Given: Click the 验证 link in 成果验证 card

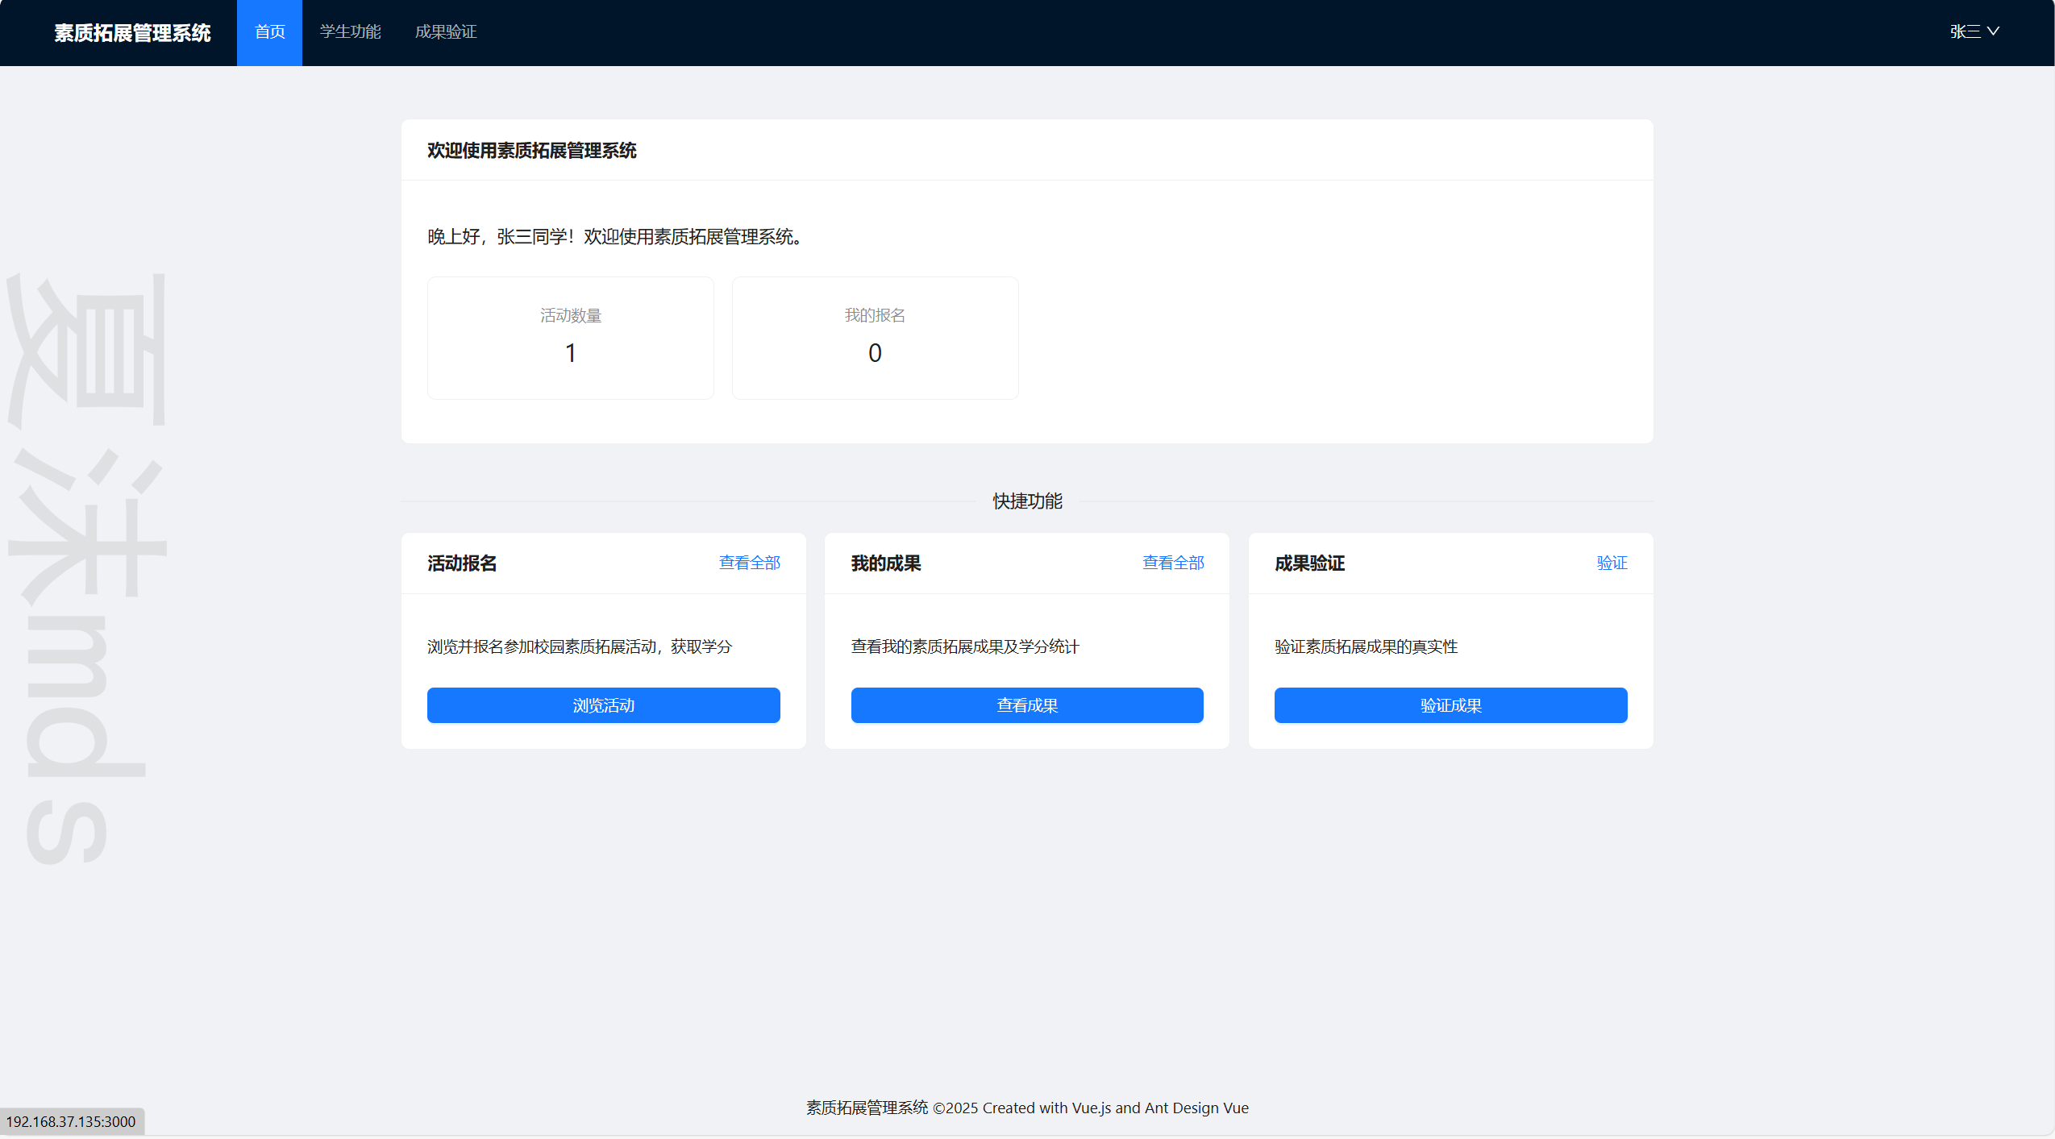Looking at the screenshot, I should 1611,563.
